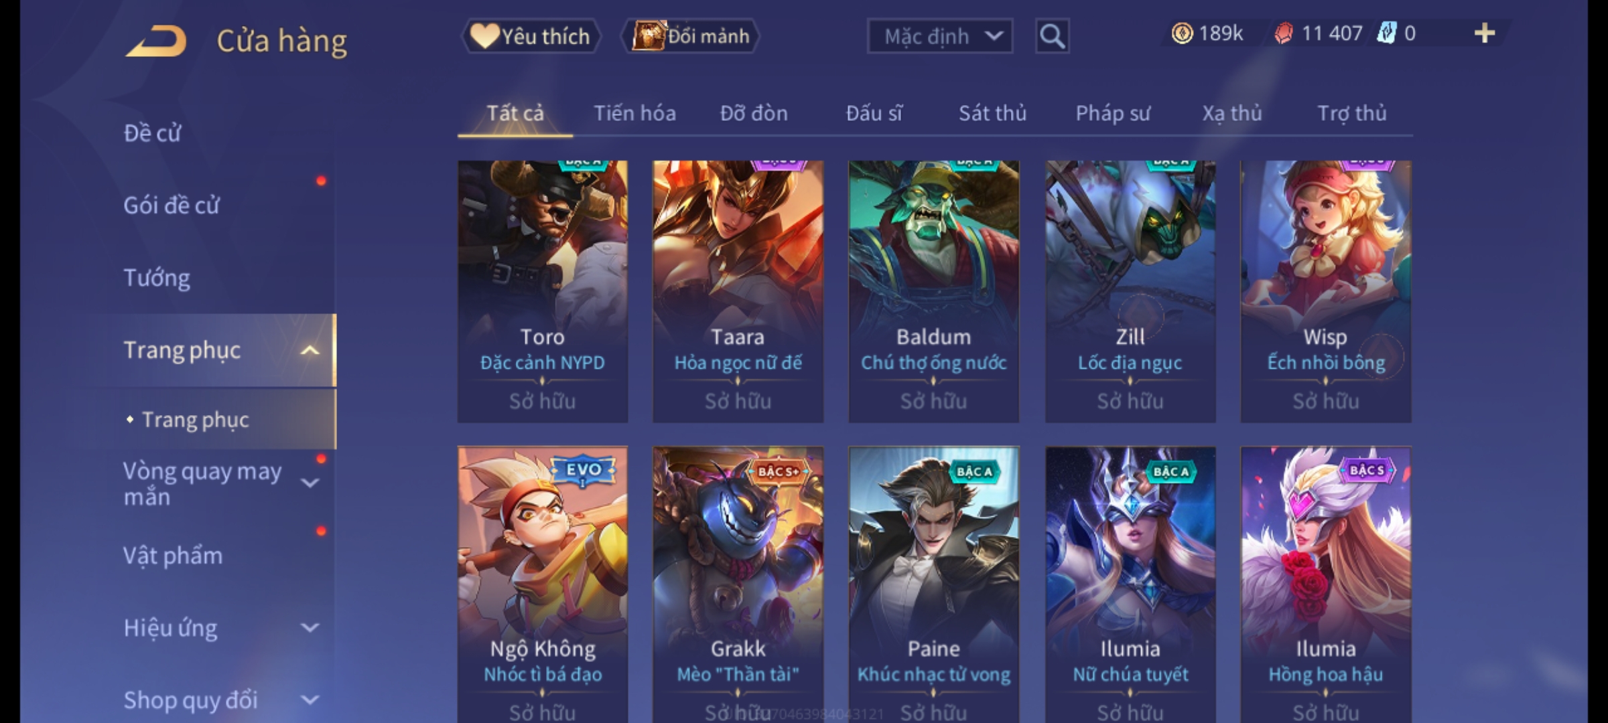Tap the golden back arrow icon

[155, 41]
